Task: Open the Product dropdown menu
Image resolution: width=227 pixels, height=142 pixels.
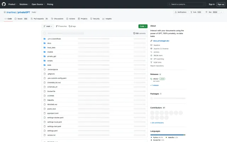Action: click(12, 4)
